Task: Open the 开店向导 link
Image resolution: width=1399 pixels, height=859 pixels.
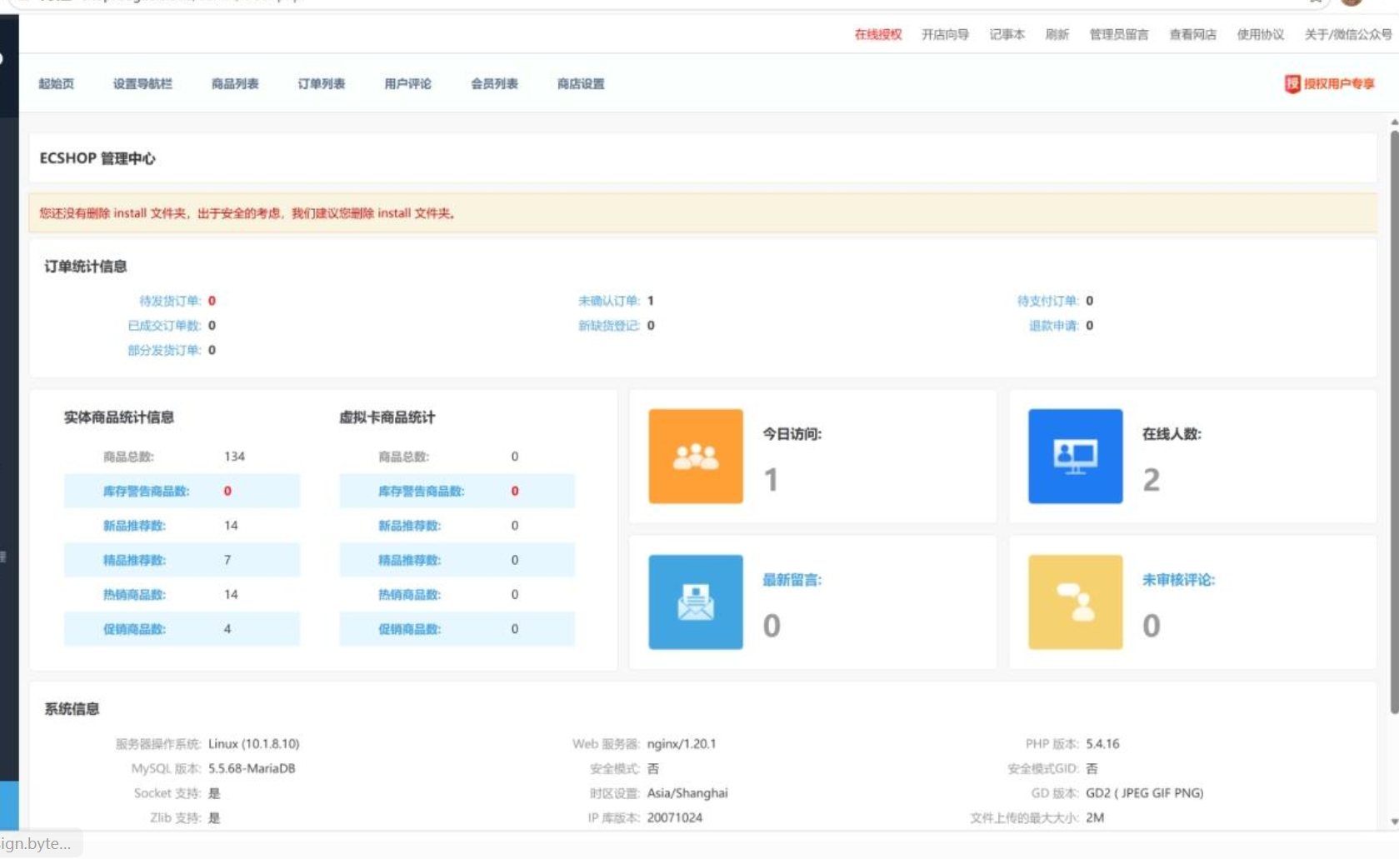Action: point(945,34)
